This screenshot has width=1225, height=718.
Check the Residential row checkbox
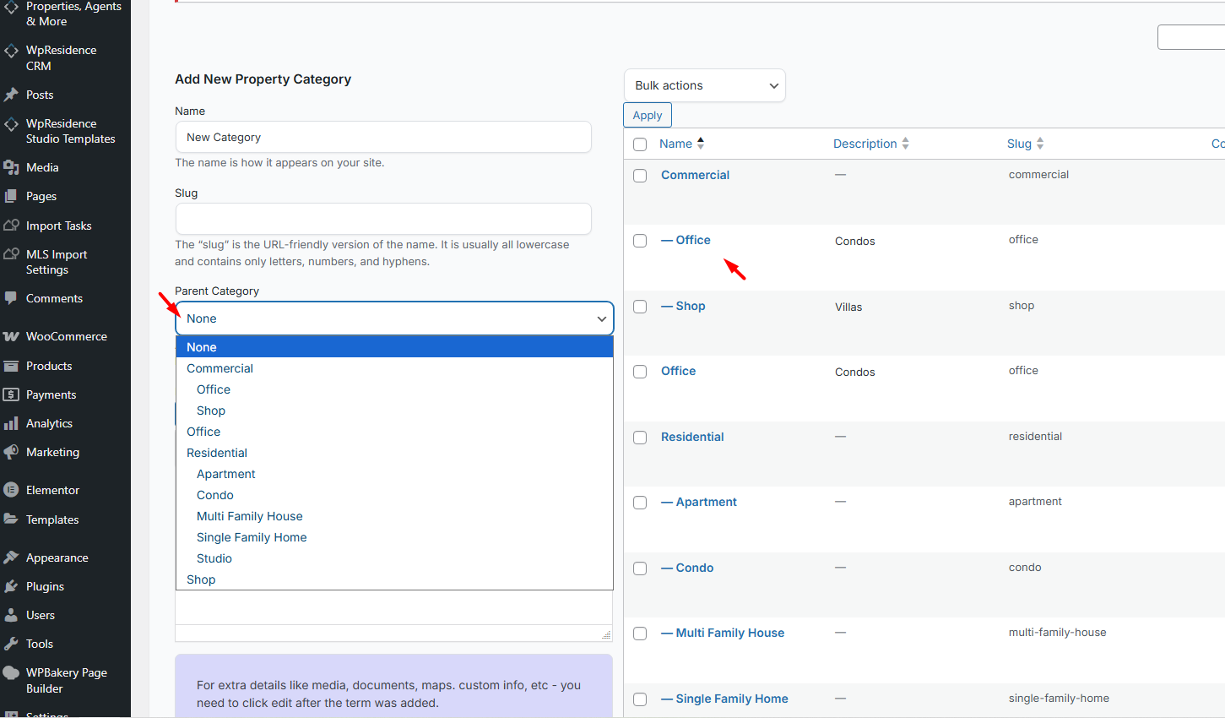640,438
